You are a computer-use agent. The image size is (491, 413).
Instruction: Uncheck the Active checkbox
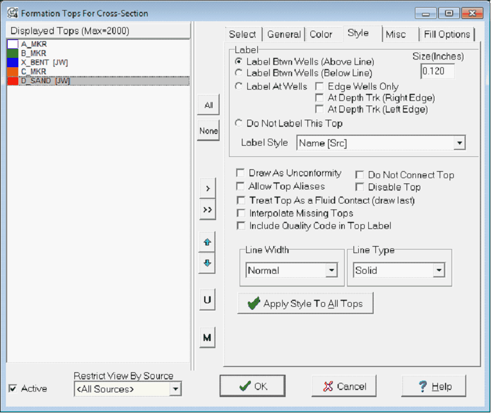[13, 388]
